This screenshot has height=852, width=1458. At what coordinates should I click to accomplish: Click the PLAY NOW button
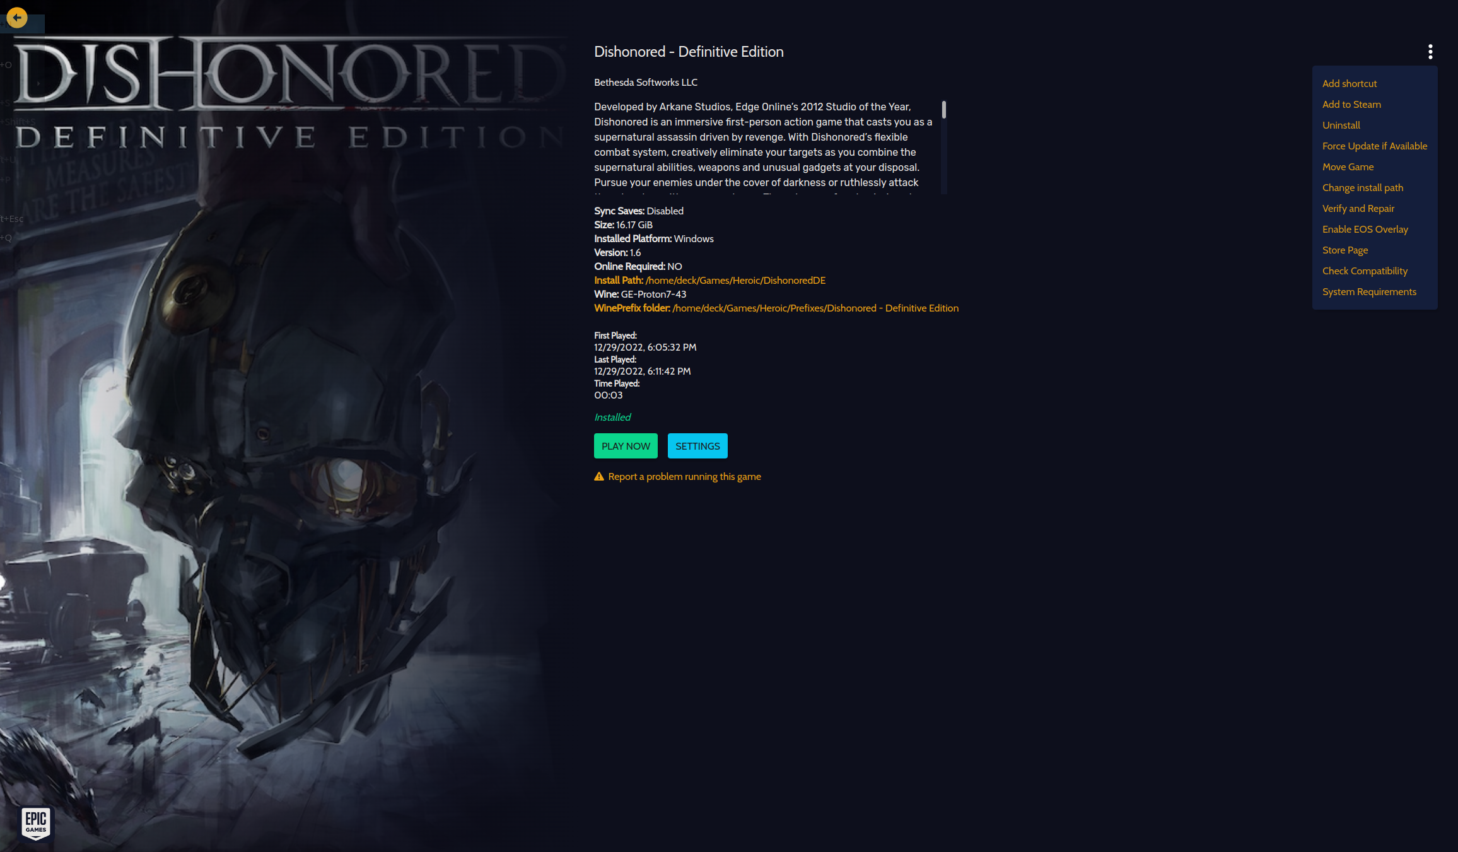(624, 445)
